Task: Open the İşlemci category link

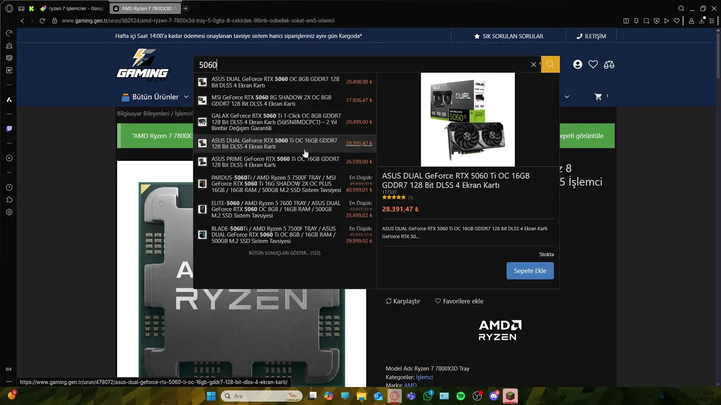Action: pos(424,377)
